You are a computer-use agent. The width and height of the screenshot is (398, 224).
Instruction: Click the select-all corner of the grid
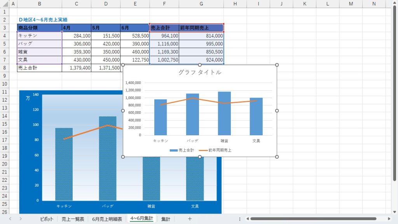coord(4,4)
